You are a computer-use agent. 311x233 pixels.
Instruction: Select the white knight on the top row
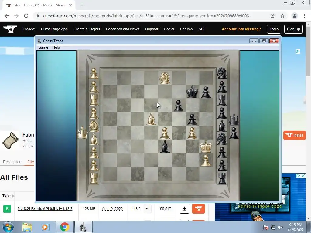click(165, 78)
